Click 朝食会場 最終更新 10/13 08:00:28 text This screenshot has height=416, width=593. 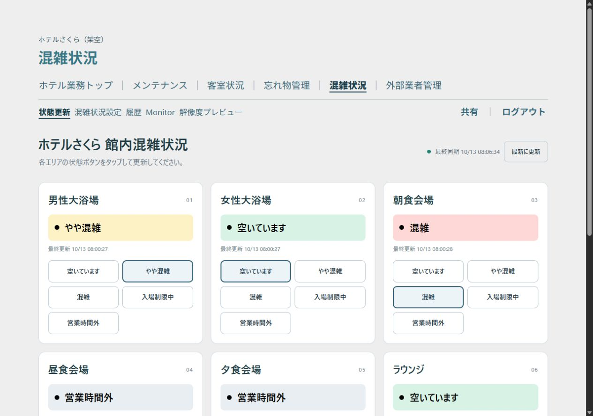pos(423,249)
